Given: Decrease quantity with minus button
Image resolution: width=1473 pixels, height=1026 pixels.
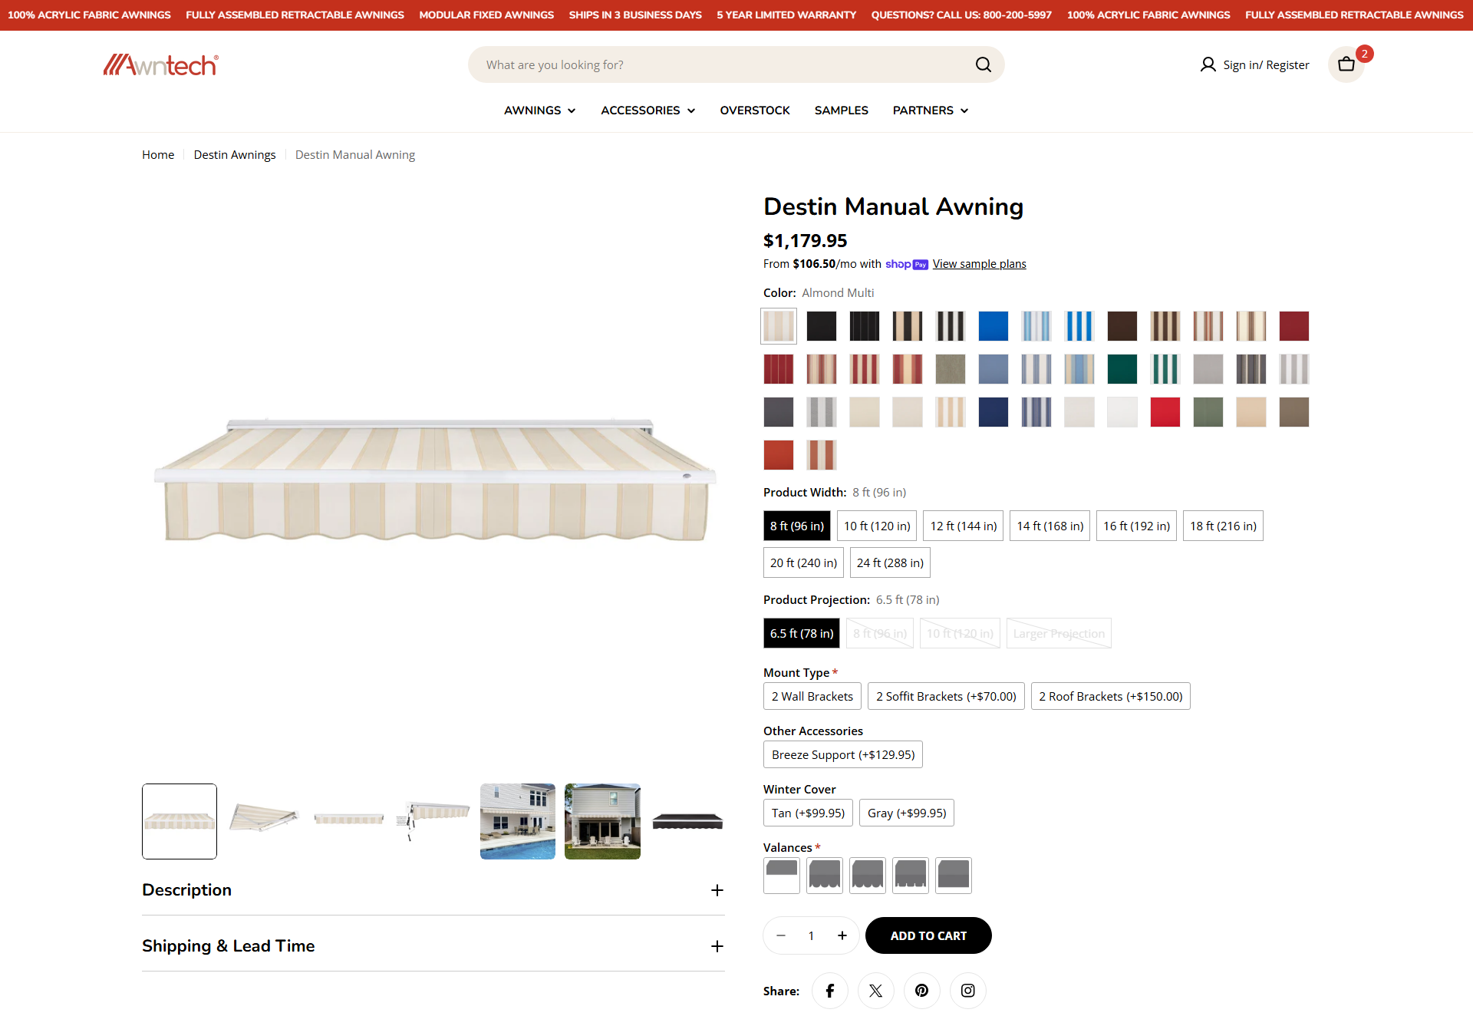Looking at the screenshot, I should pos(781,935).
